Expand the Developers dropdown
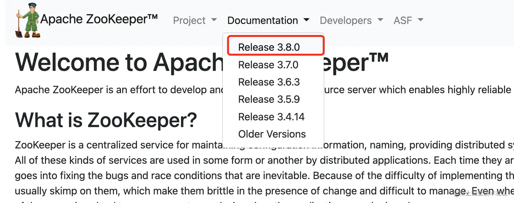Viewport: 514px width, 203px height. click(x=345, y=20)
